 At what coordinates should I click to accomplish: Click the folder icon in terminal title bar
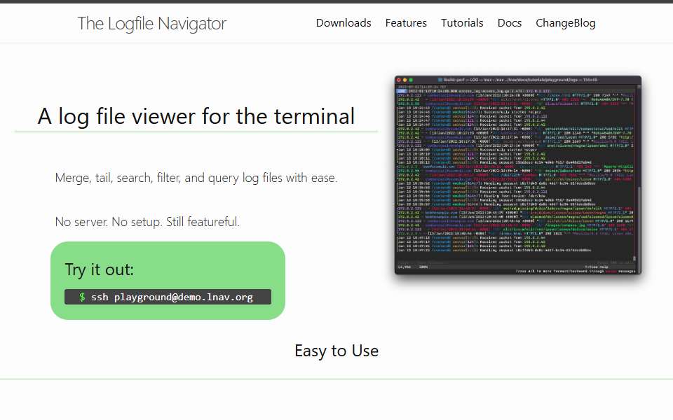tap(440, 80)
